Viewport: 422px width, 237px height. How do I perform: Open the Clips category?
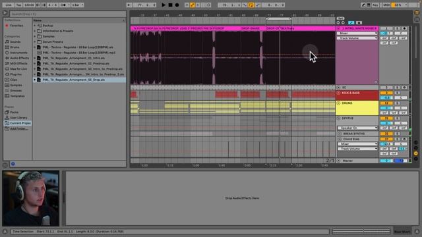click(13, 80)
